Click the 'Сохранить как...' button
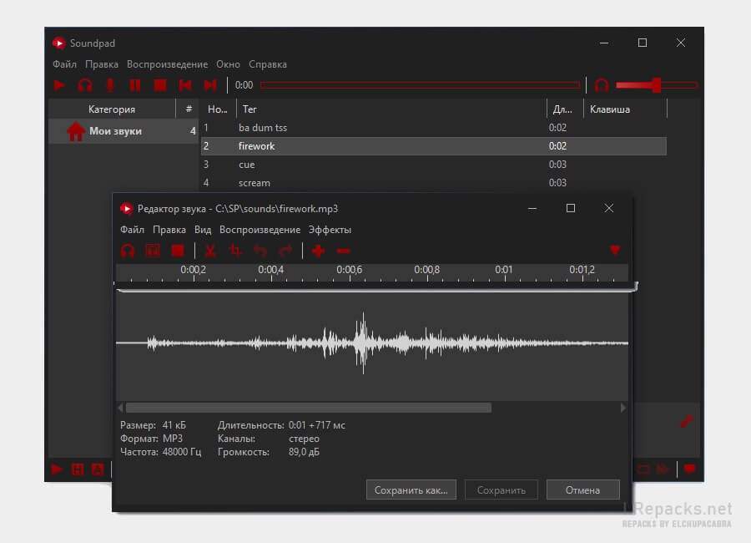Screen dimensions: 751x543 [411, 490]
